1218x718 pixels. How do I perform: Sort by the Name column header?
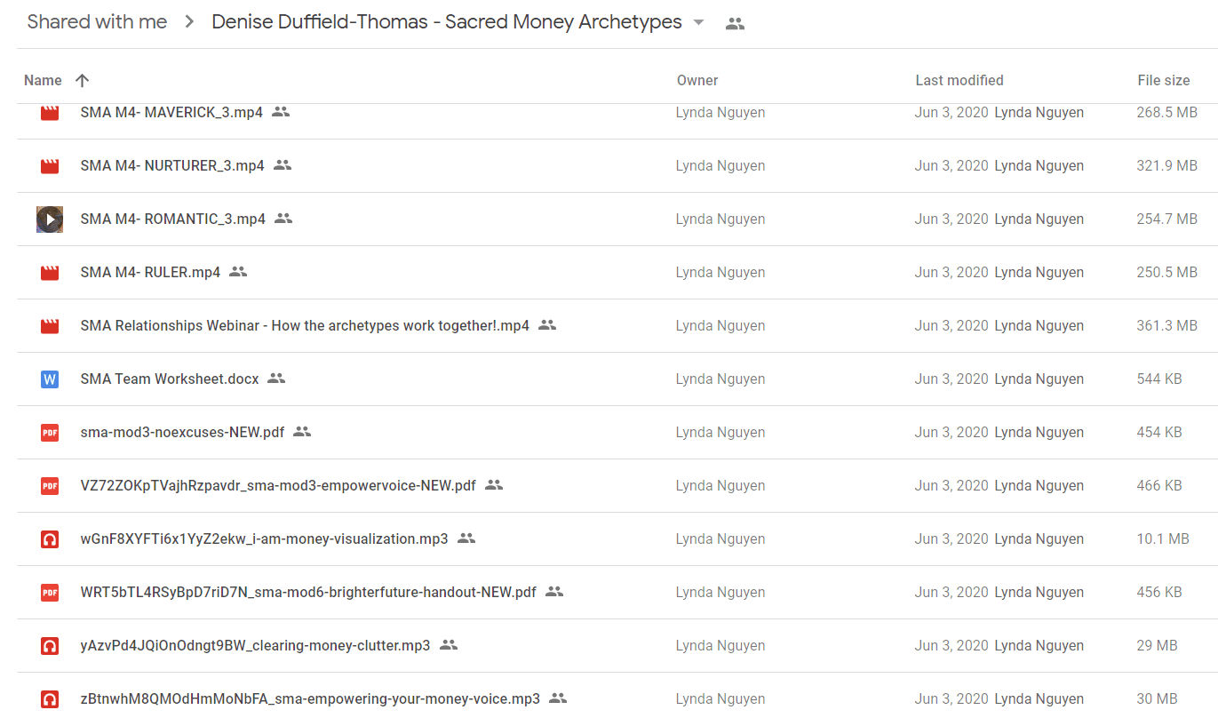point(43,81)
